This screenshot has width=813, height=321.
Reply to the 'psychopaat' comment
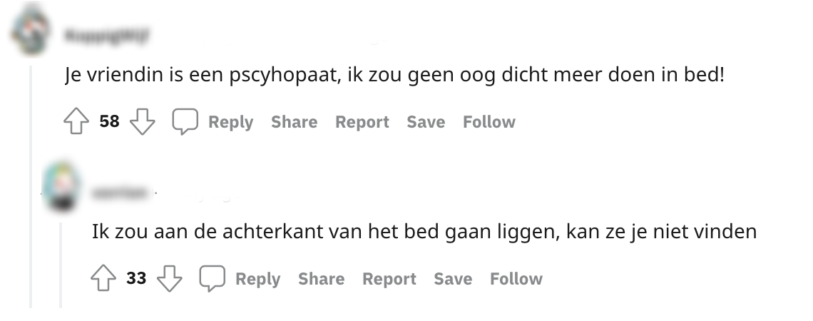230,122
